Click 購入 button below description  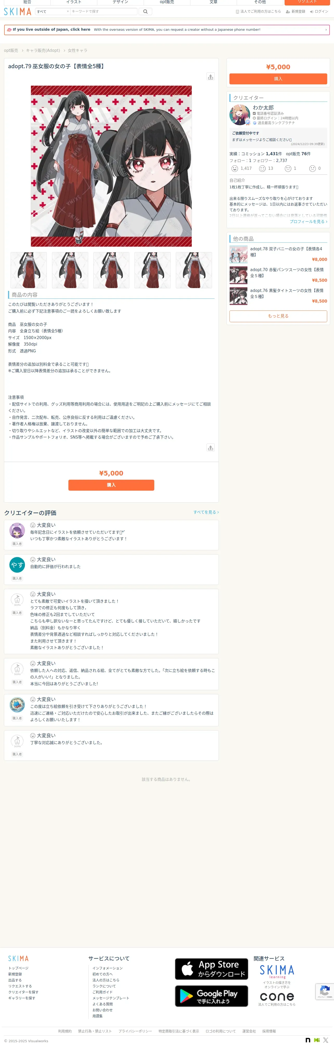coord(111,485)
